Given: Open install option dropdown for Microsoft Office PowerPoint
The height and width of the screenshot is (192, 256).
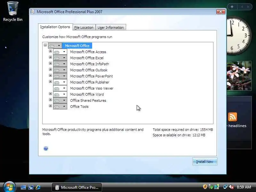Looking at the screenshot, I should [60, 76].
